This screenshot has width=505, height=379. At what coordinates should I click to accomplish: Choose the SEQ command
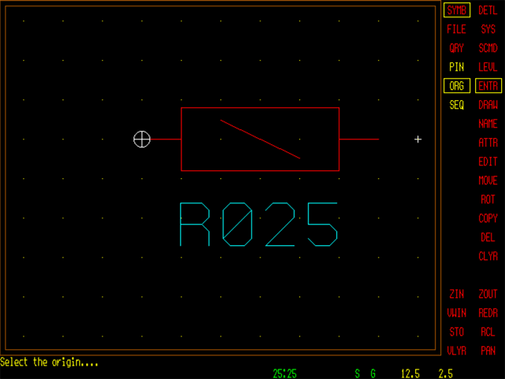456,105
